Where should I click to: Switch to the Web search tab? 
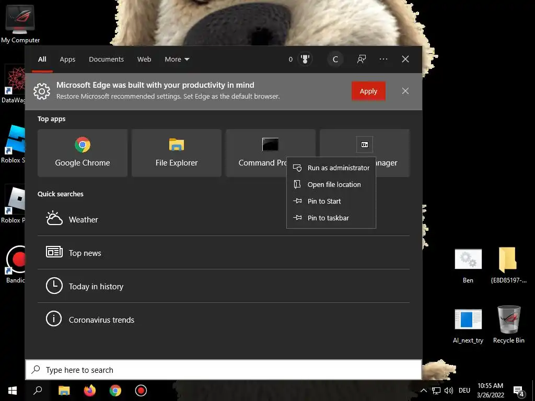(x=144, y=60)
